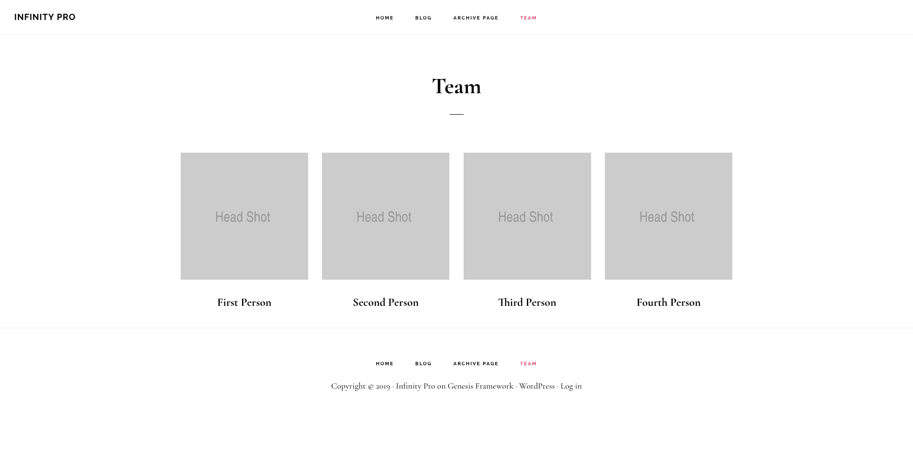Image resolution: width=913 pixels, height=468 pixels.
Task: Open Second Person's head shot image
Action: (385, 216)
